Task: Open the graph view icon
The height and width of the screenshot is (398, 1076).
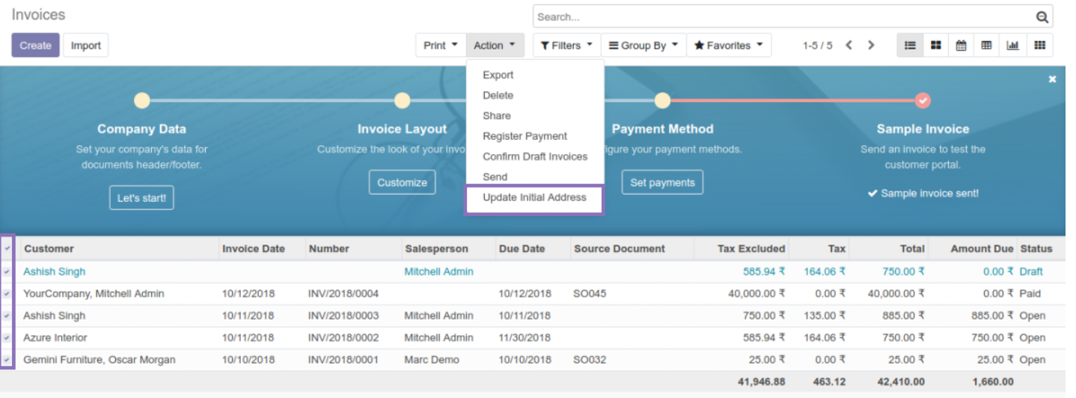Action: pos(1012,46)
